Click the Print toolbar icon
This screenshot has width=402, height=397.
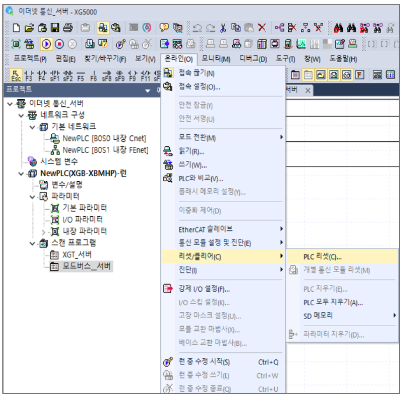(x=68, y=28)
